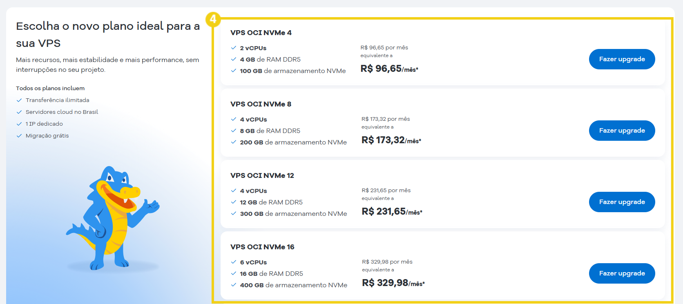The height and width of the screenshot is (304, 683).
Task: Click the 100 GB de armazenamento NVMe text
Action: pyautogui.click(x=293, y=71)
